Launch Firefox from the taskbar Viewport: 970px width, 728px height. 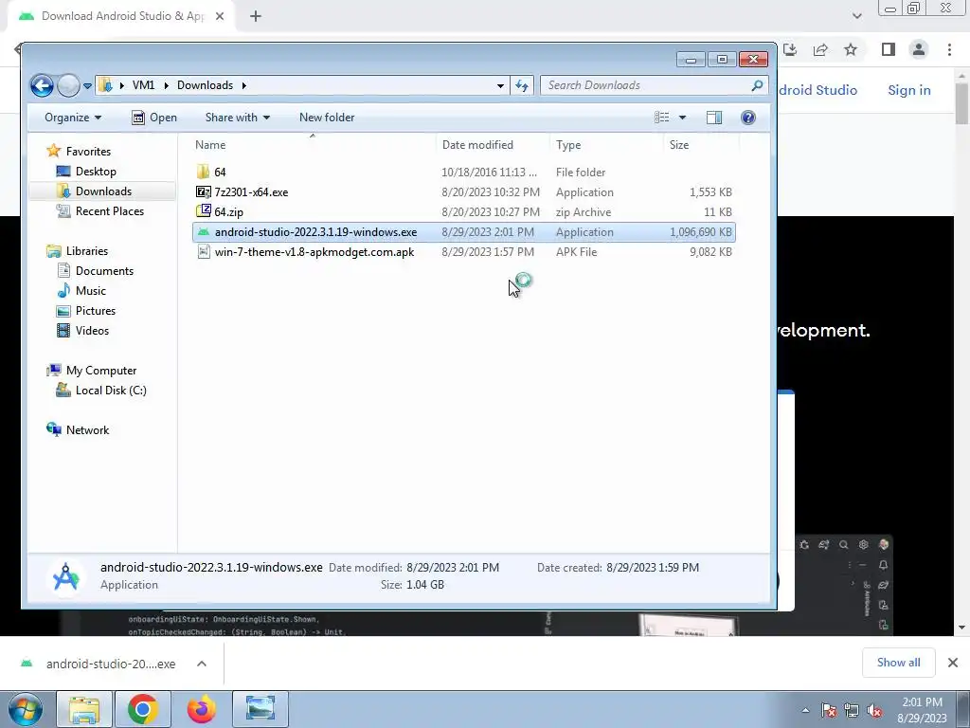[202, 709]
